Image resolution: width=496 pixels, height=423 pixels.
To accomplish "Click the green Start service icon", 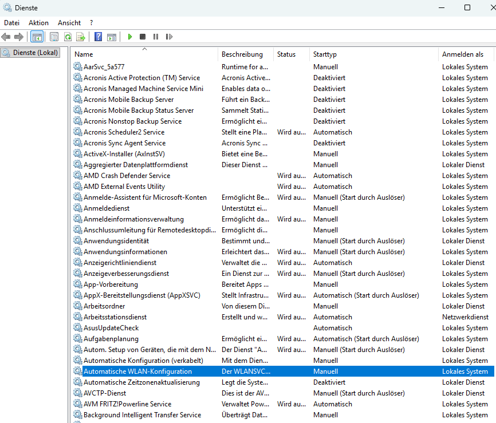I will click(x=129, y=37).
